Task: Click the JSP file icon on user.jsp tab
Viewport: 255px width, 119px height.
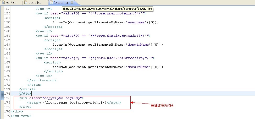Action: [26, 3]
